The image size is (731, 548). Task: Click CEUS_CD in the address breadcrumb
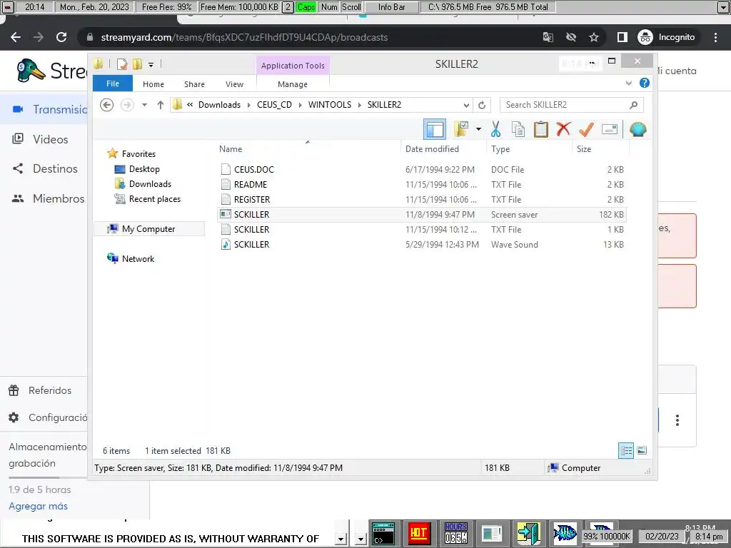[274, 105]
